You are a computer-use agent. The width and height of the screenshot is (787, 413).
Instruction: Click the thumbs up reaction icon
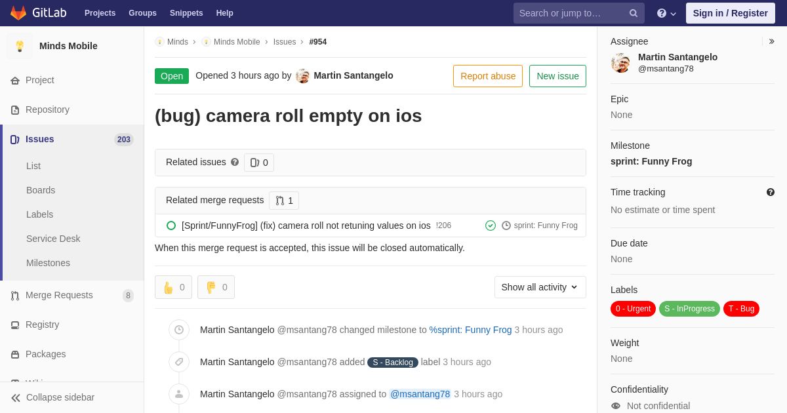click(169, 287)
